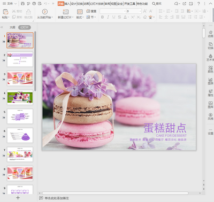Open the Design ribbon tab
The width and height of the screenshot is (214, 202).
(x=74, y=4)
